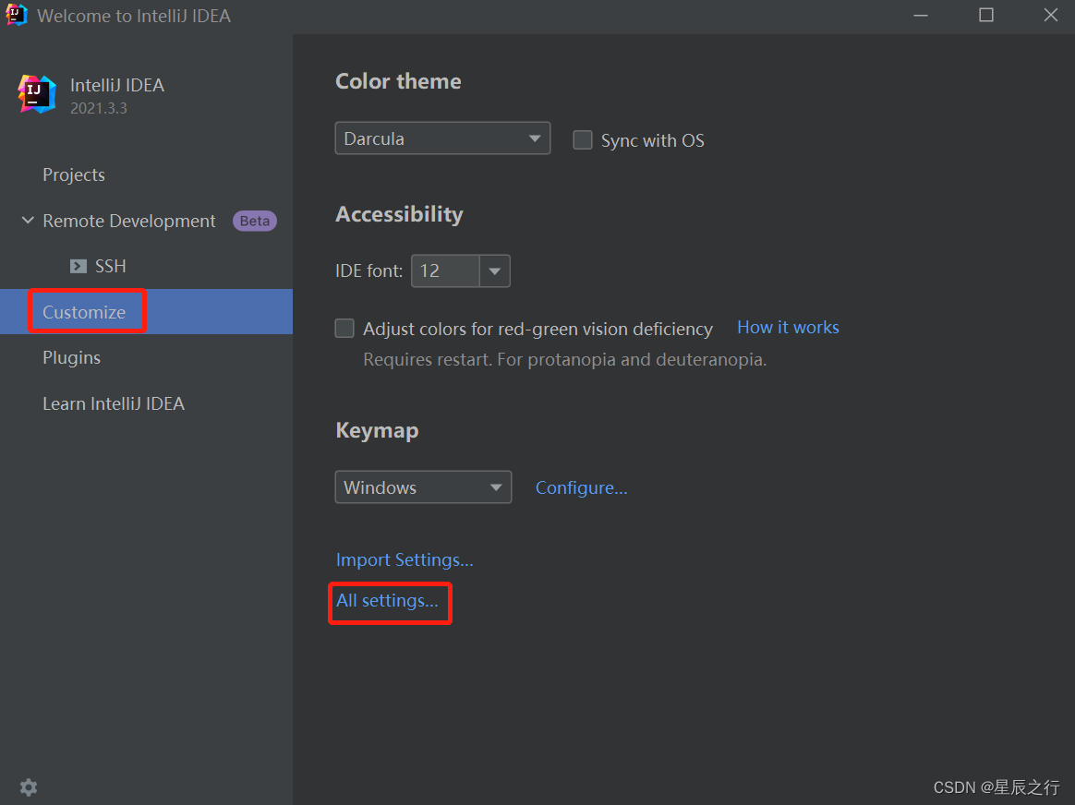Open the settings gear icon at bottom left

29,787
